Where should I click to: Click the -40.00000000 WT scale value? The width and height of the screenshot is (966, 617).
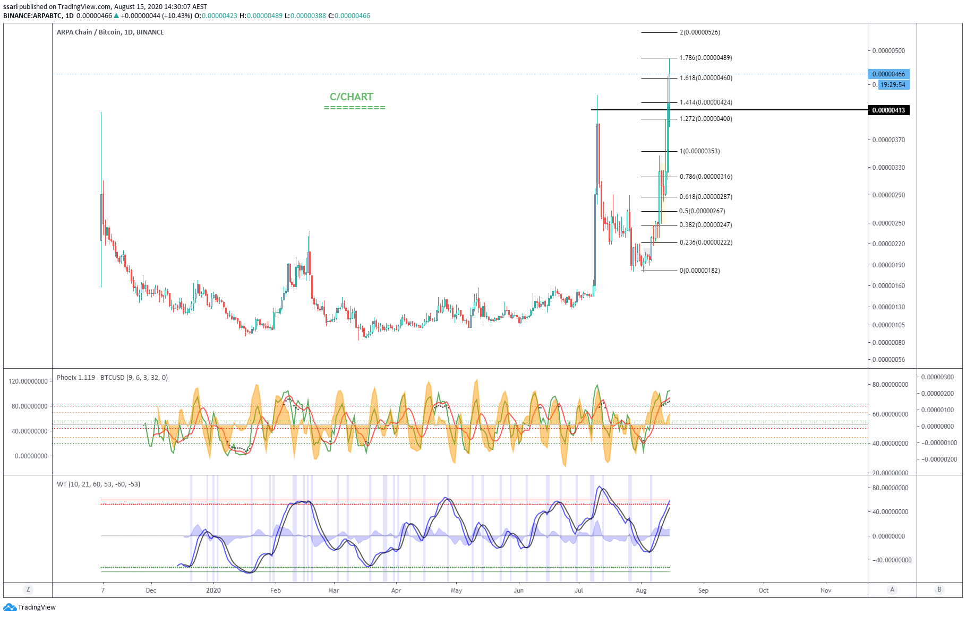tap(892, 560)
